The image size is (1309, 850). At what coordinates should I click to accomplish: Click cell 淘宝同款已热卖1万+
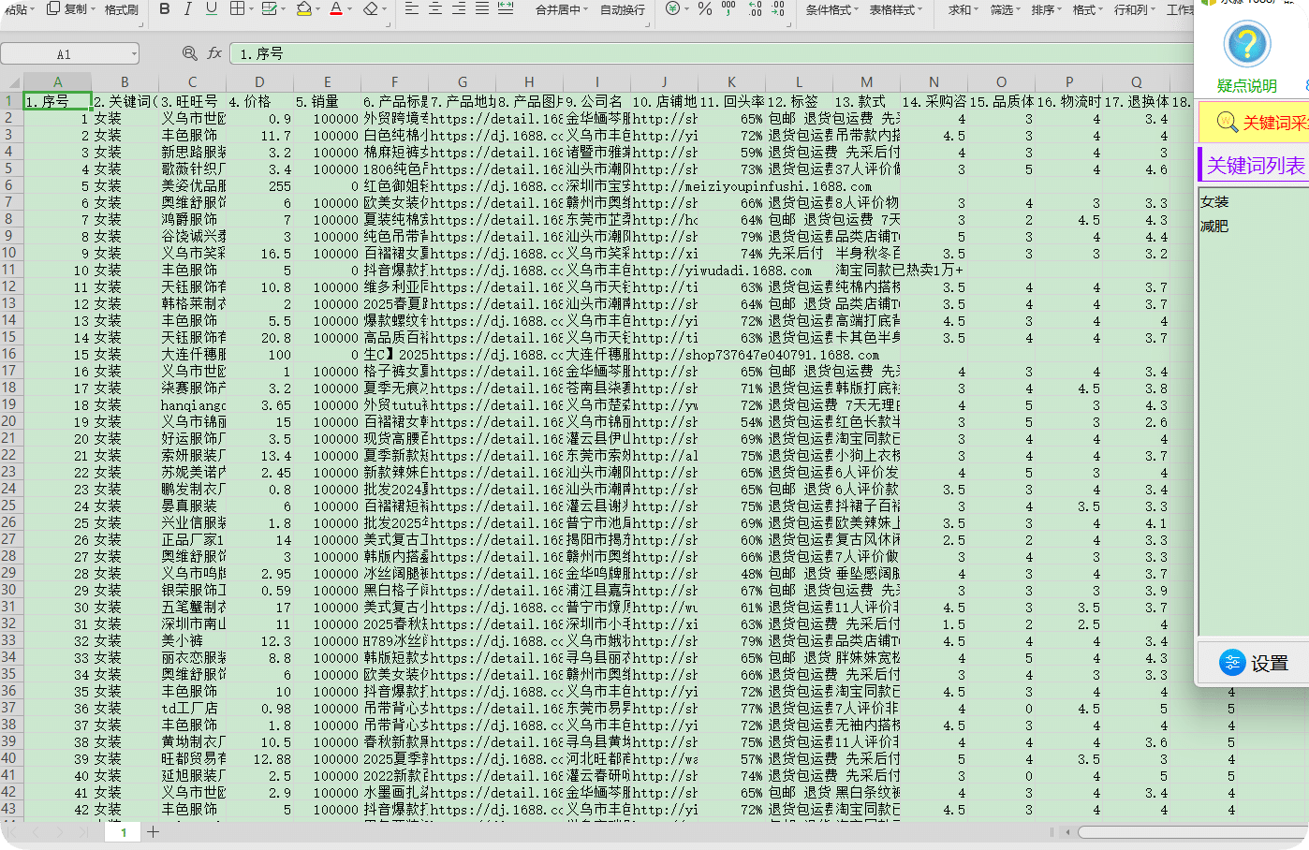click(899, 271)
